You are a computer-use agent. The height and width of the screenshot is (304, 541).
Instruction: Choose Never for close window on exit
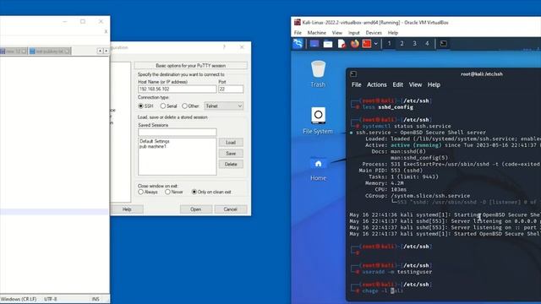(167, 192)
